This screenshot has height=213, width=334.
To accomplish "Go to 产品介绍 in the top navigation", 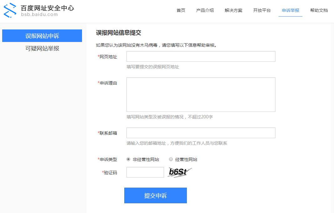I will (205, 10).
